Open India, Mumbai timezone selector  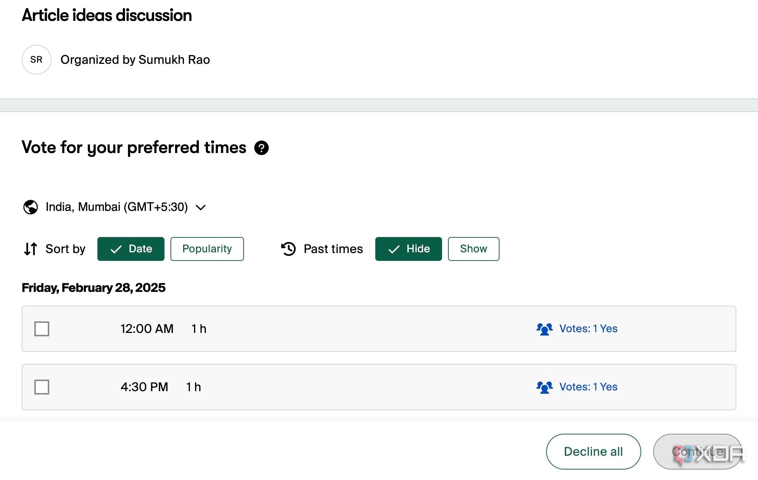[116, 207]
